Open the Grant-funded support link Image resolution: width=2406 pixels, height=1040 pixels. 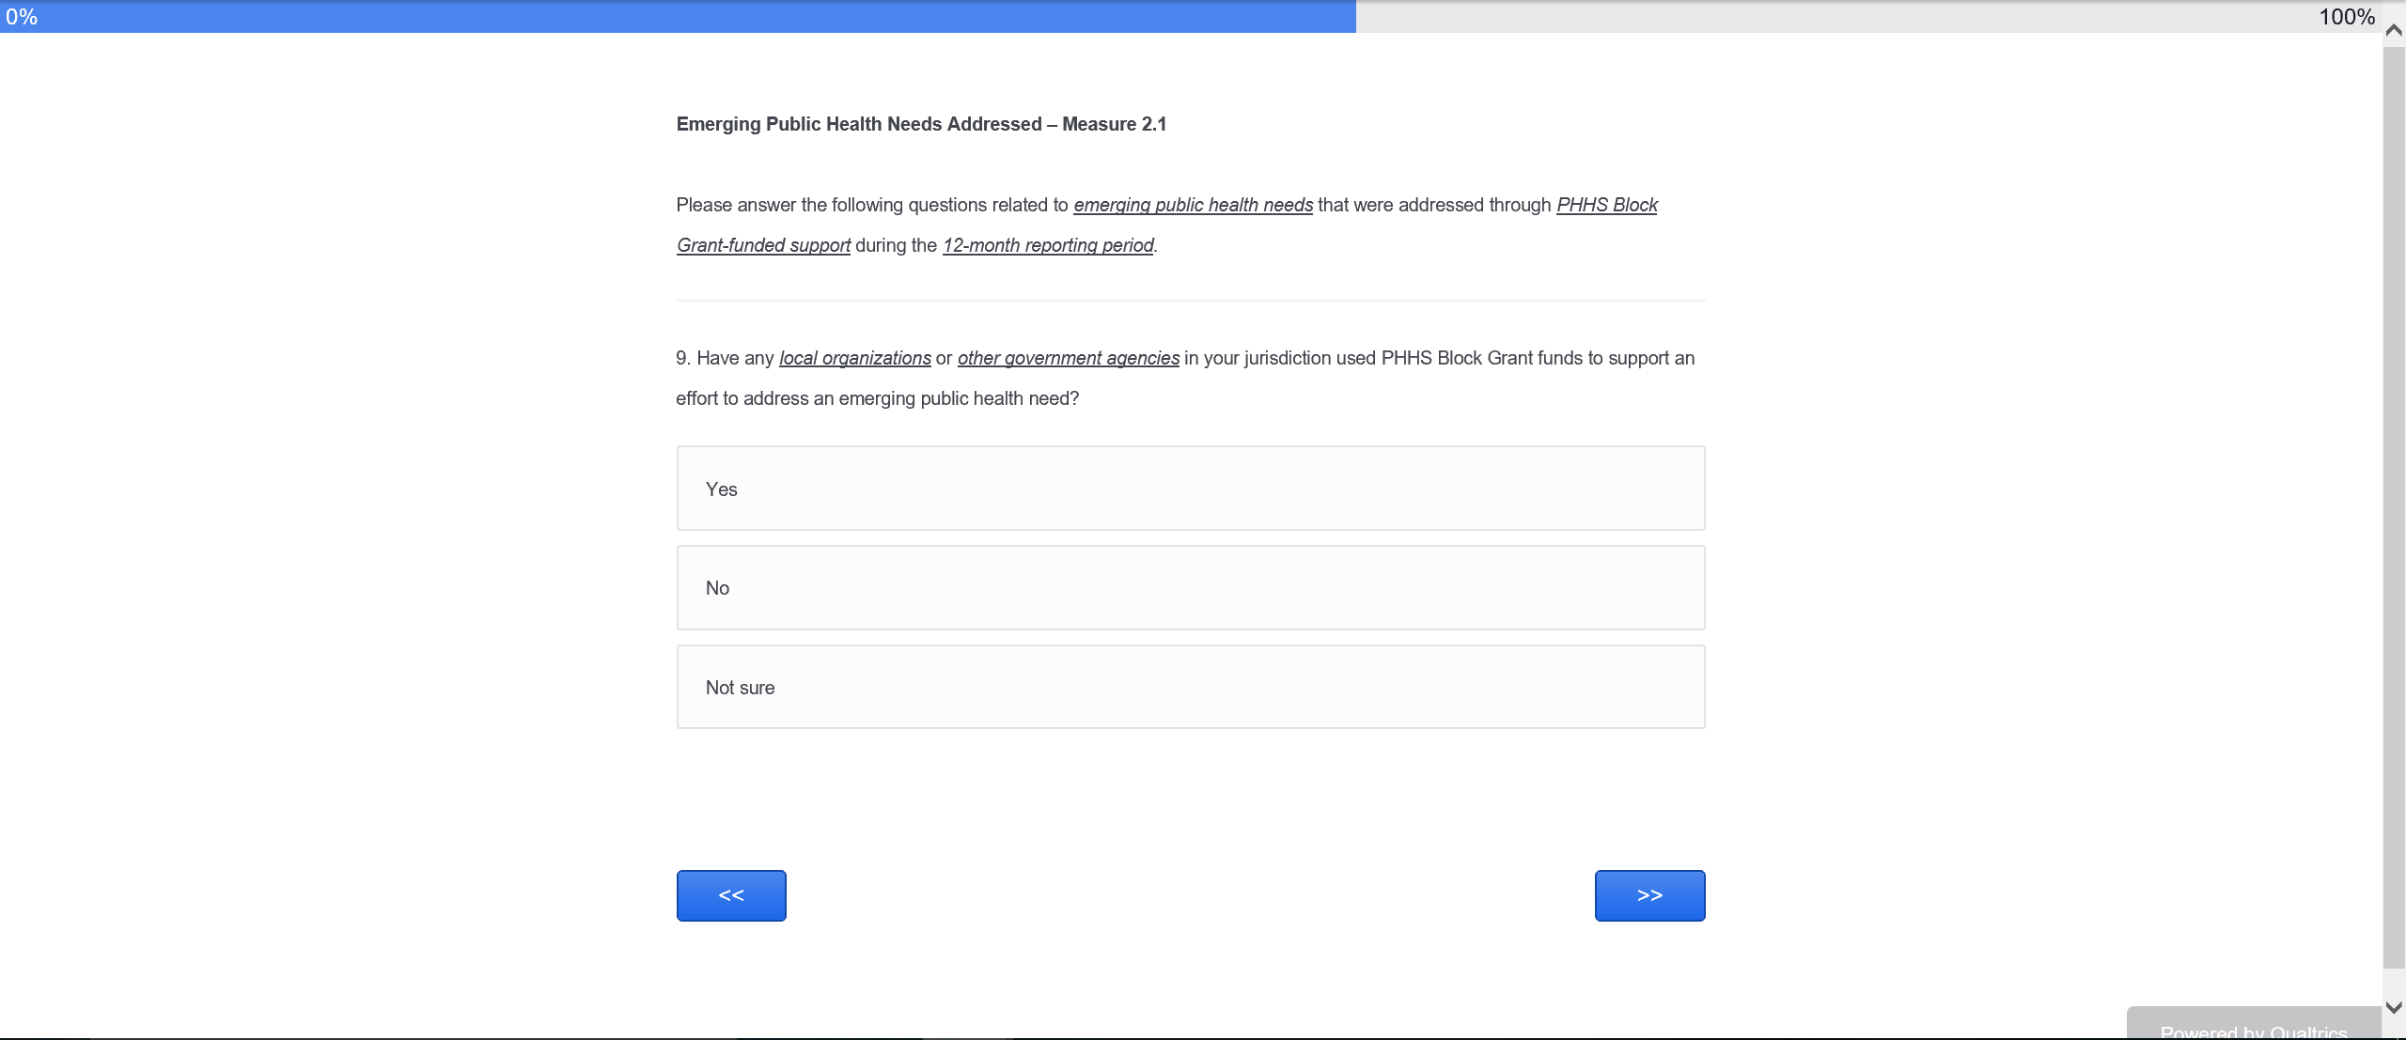coord(763,245)
